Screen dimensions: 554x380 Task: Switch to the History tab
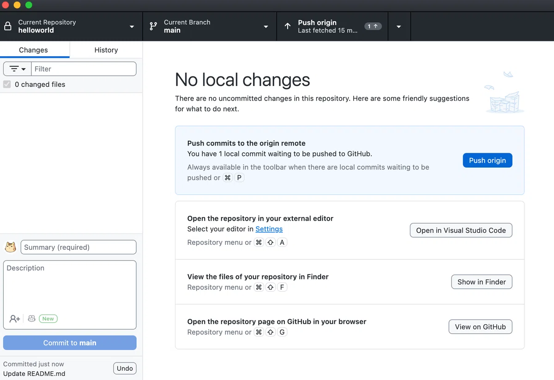pos(106,50)
